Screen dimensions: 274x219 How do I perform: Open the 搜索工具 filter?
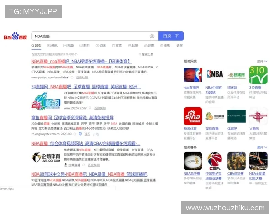point(146,54)
